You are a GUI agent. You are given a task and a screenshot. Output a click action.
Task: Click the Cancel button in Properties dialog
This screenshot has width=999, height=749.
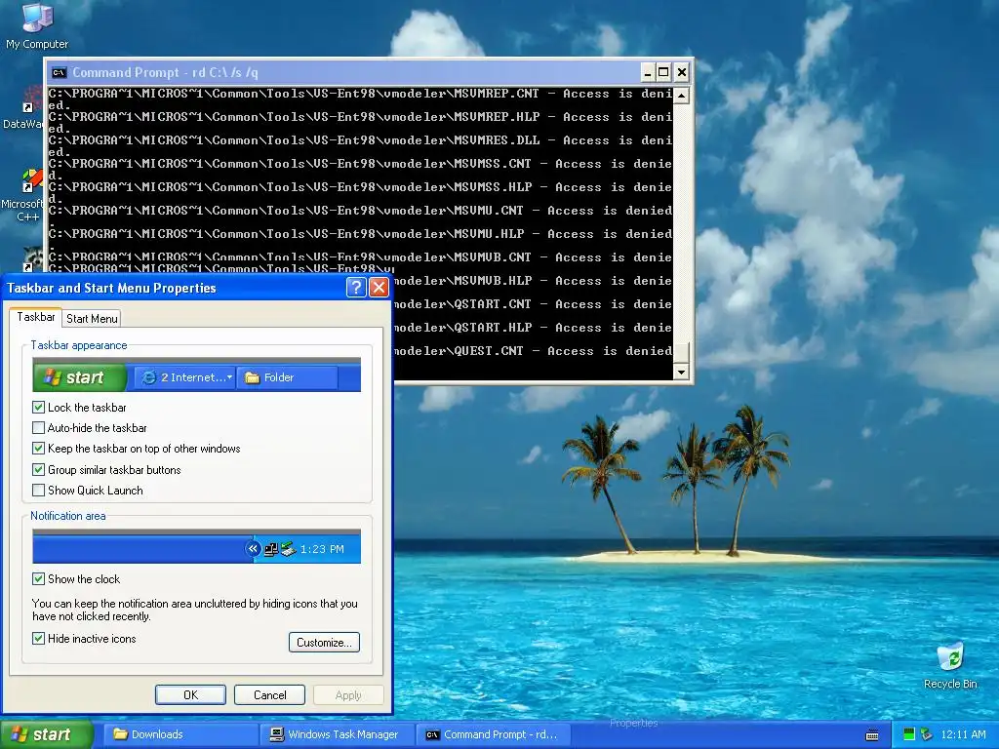pyautogui.click(x=269, y=694)
